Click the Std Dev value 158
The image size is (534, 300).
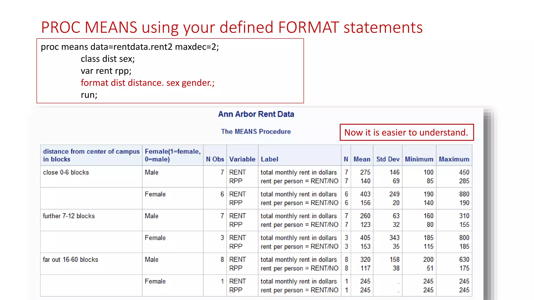click(x=394, y=260)
